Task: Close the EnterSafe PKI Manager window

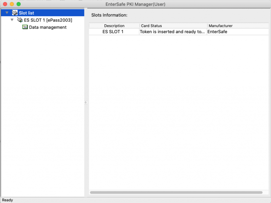Action: click(x=5, y=4)
